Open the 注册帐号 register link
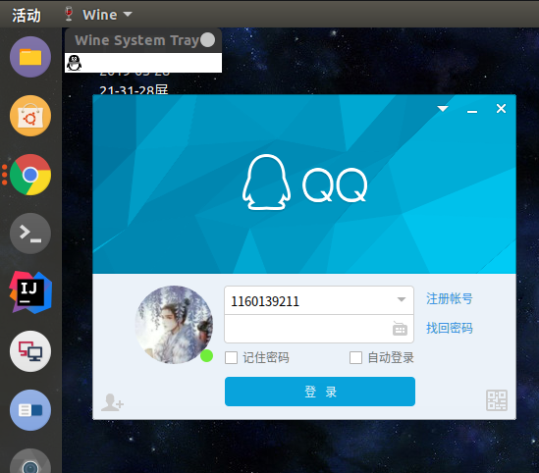This screenshot has height=473, width=539. 450,298
